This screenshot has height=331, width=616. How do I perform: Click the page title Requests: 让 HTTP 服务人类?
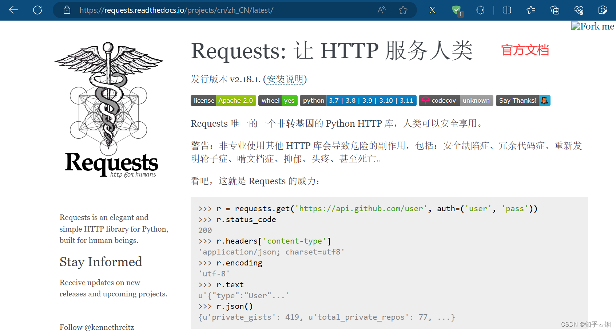tap(332, 51)
